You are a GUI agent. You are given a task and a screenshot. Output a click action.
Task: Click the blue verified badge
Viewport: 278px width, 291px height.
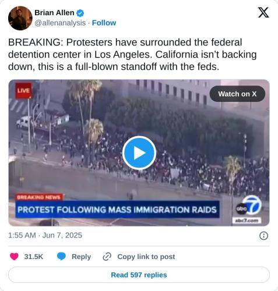point(80,13)
